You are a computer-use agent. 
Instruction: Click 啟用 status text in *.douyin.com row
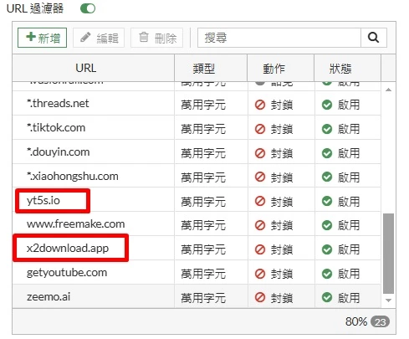(349, 153)
